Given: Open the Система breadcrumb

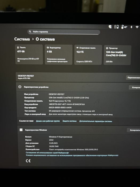Looking at the screenshot, I should [x=22, y=39].
